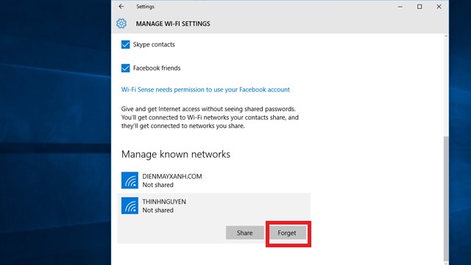
Task: Uncheck Facebook friends checkbox
Action: [x=126, y=68]
